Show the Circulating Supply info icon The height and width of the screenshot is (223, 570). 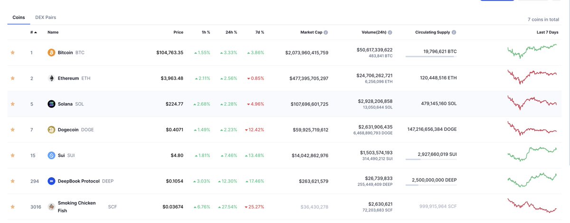454,32
